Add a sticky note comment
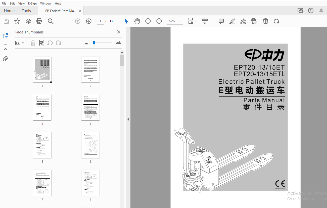Image resolution: width=327 pixels, height=208 pixels. pyautogui.click(x=221, y=21)
